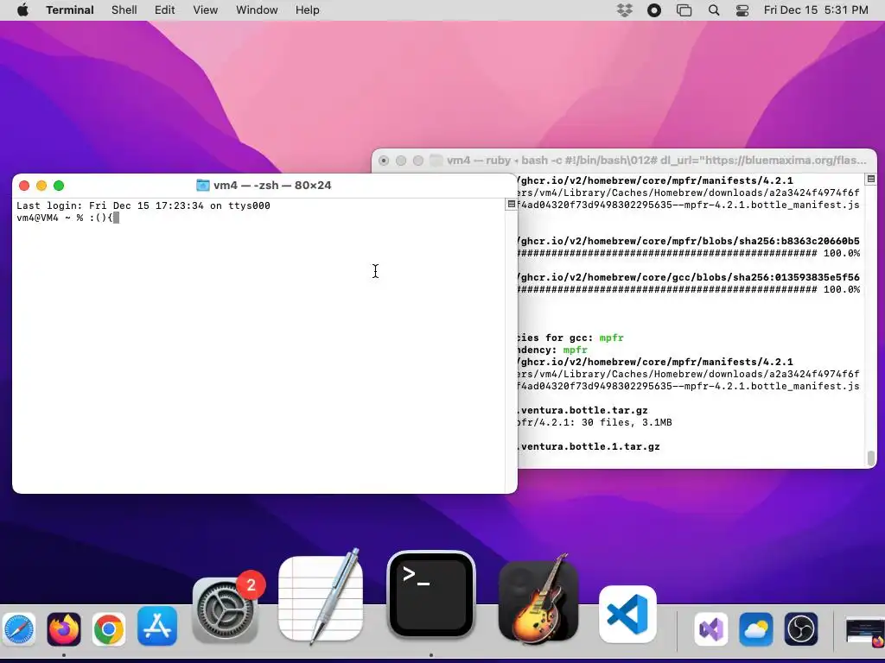This screenshot has width=885, height=663.
Task: Open TextEdit from the Dock
Action: coord(321,597)
